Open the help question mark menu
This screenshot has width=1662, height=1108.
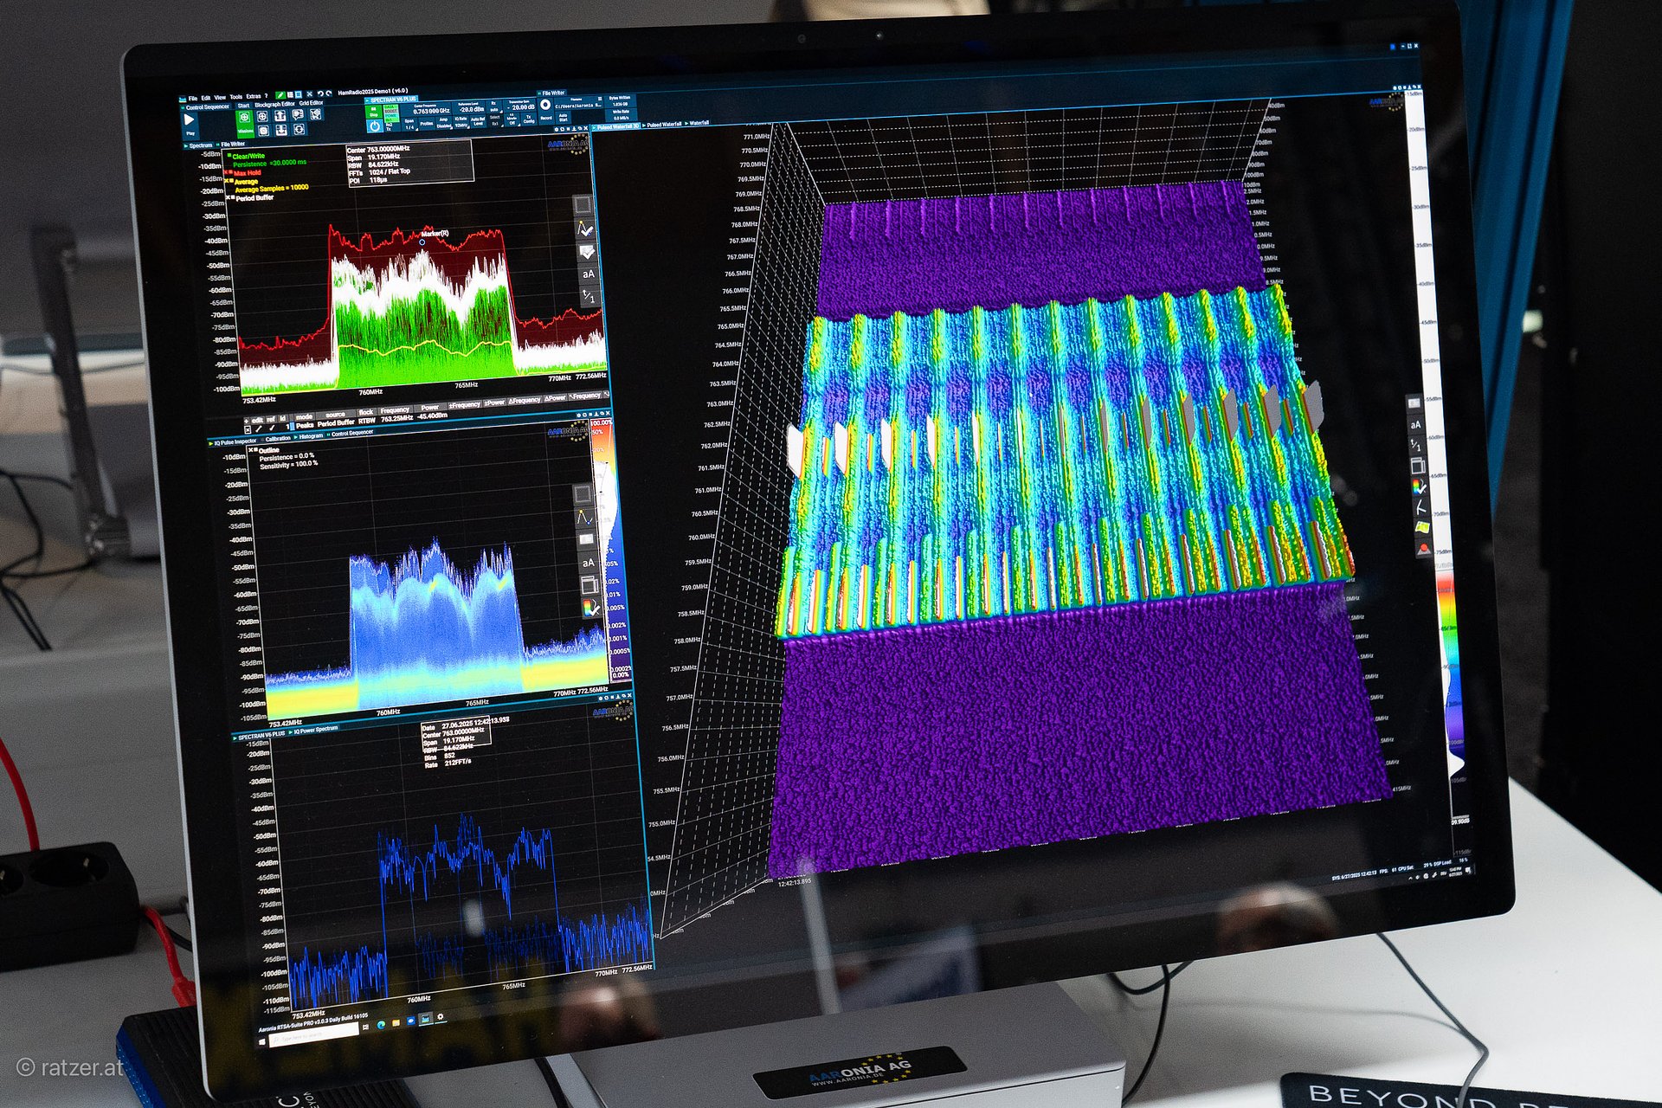[x=267, y=95]
